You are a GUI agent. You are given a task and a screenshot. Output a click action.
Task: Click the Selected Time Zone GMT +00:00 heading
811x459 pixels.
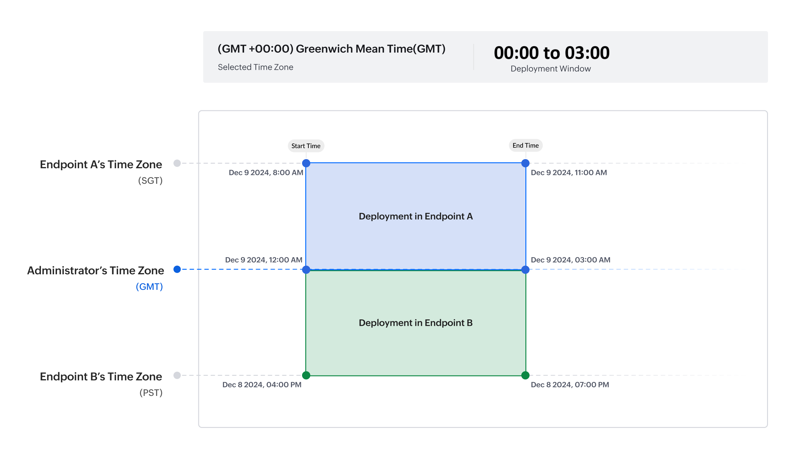click(x=331, y=49)
